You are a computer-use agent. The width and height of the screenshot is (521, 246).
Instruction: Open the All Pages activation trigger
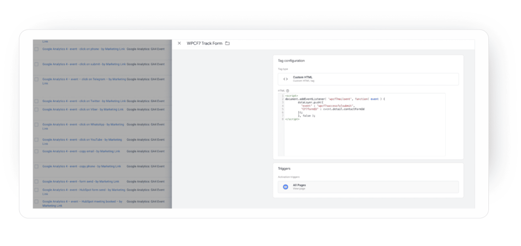coord(368,187)
